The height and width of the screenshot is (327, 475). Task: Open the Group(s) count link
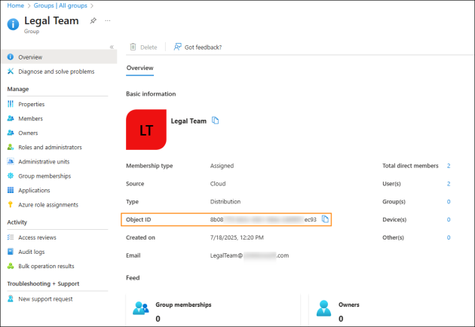point(449,202)
